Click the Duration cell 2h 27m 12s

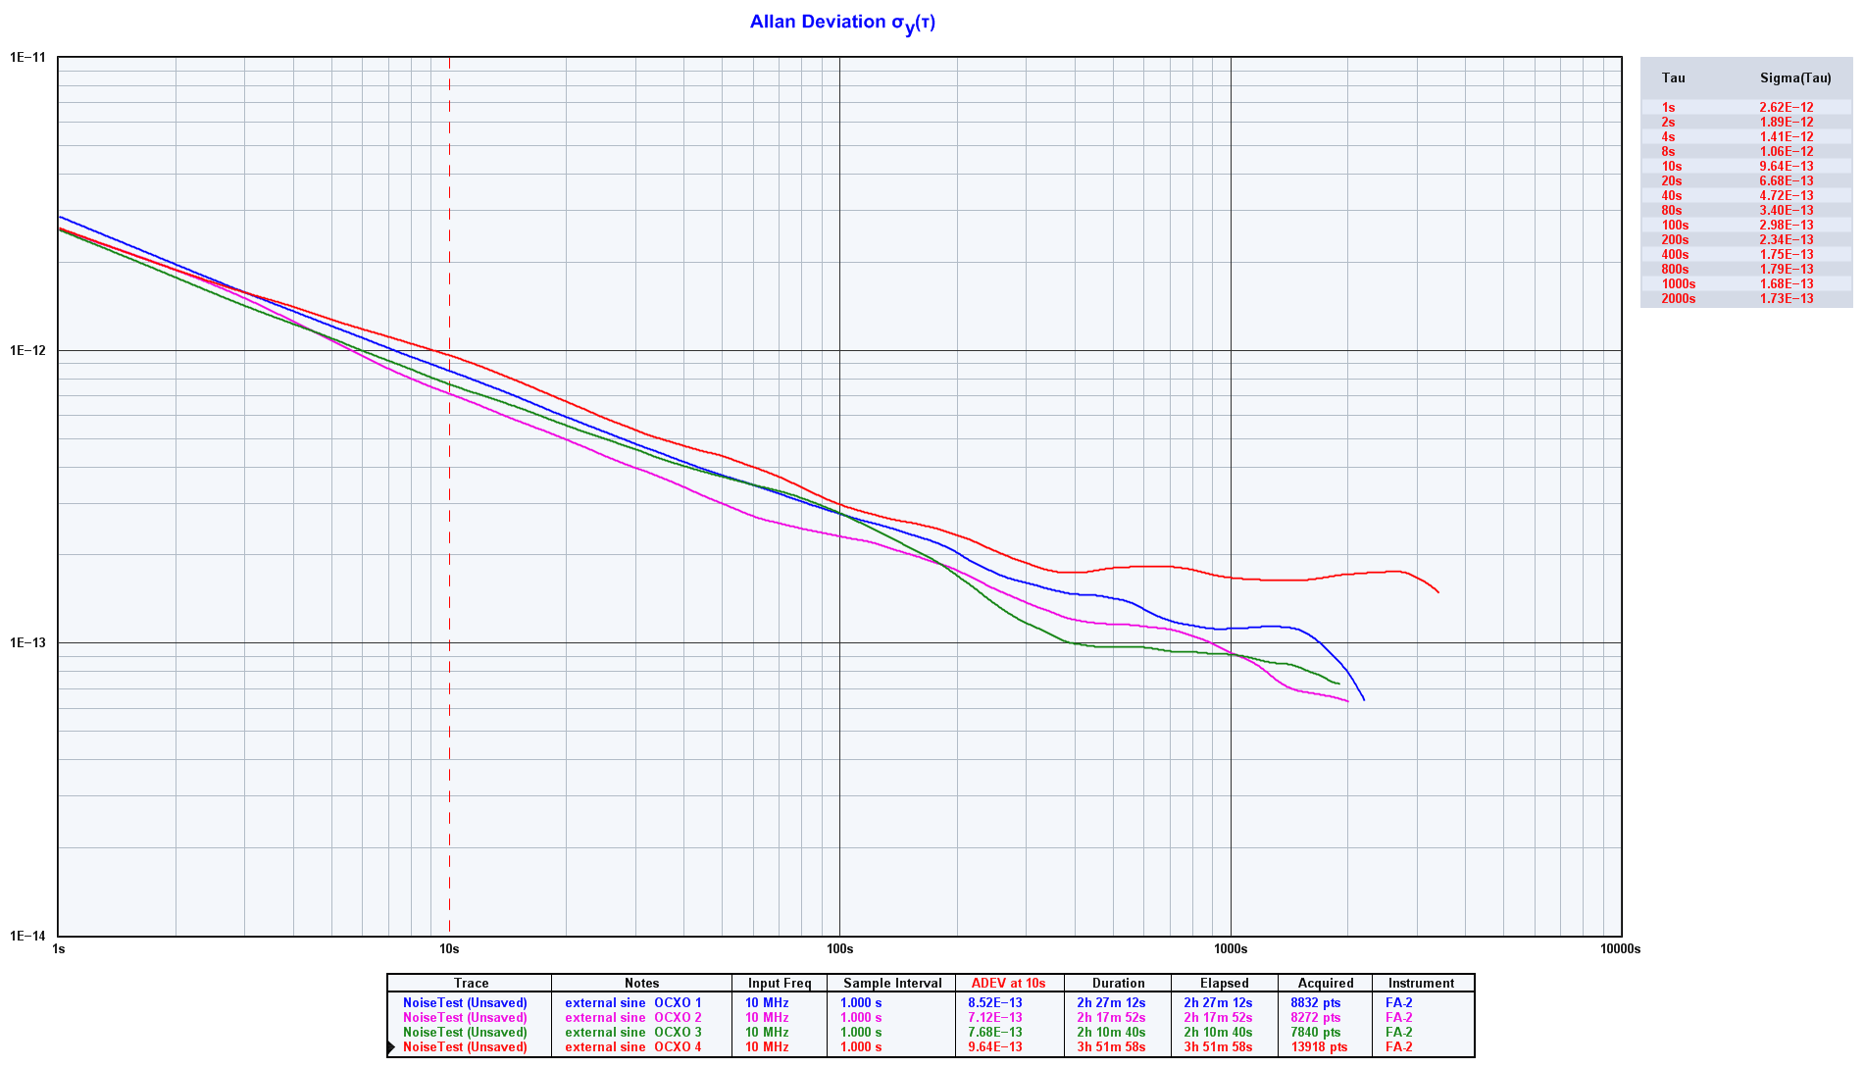[1111, 1003]
